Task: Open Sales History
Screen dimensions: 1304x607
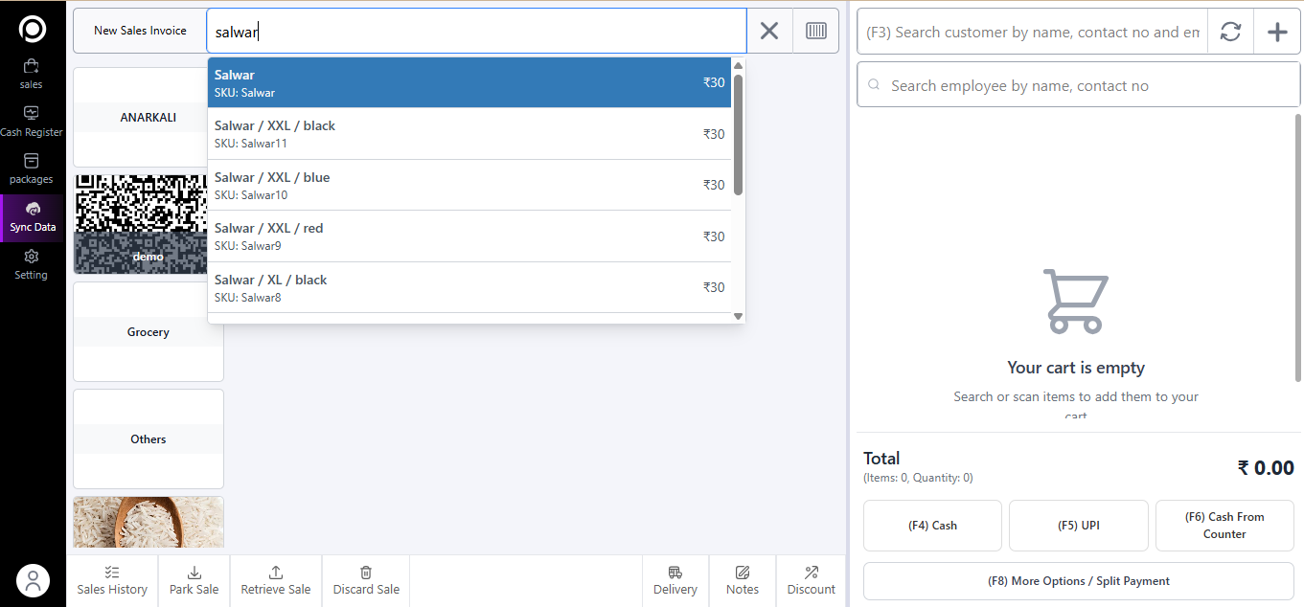Action: pos(112,580)
